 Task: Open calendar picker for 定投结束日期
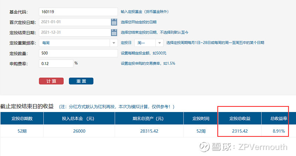point(114,33)
